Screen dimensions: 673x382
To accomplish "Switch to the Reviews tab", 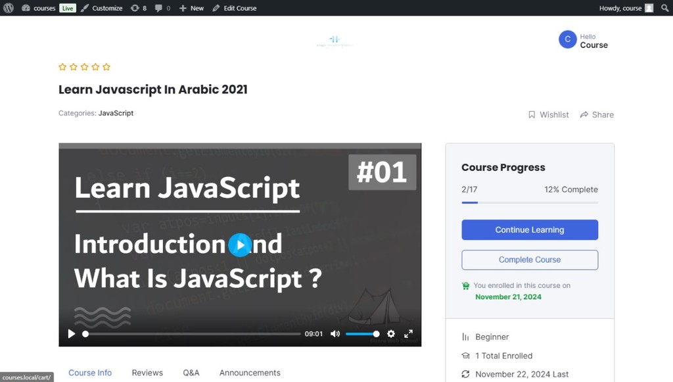I will [x=147, y=373].
